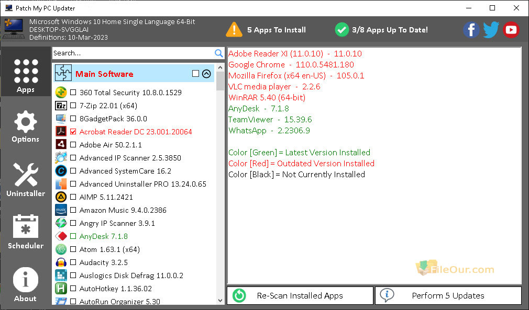
Task: Click the AnyDesk app icon
Action: [61, 236]
